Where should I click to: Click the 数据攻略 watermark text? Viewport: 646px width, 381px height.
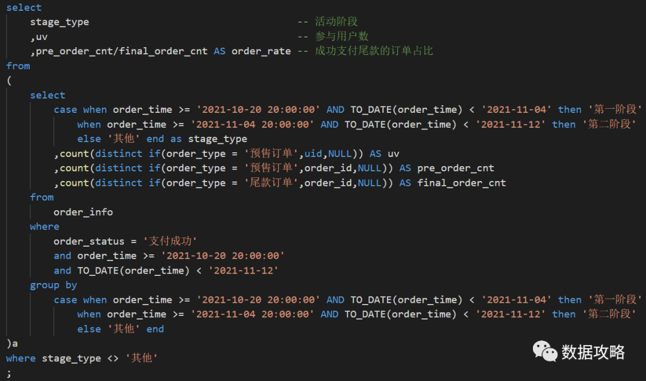coord(593,352)
